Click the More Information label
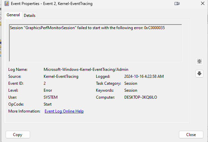208x142 pixels. (x=24, y=111)
